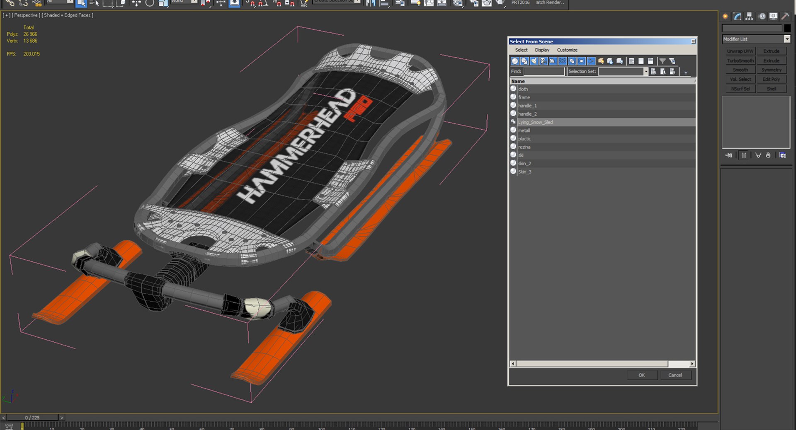The image size is (796, 430).
Task: Toggle Display Bones filter in Select From Scene
Action: [591, 61]
